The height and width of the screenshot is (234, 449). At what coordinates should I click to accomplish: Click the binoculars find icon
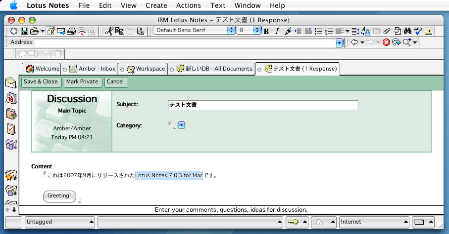coord(407,31)
